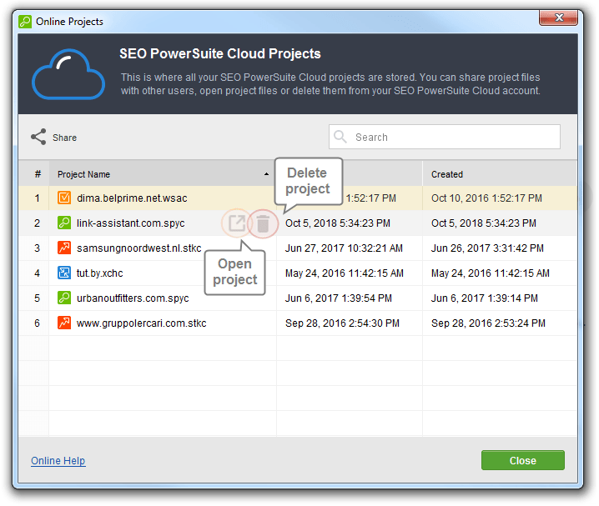Click the Online Projects title bar app icon
Viewport: 599px width, 506px height.
click(x=25, y=22)
